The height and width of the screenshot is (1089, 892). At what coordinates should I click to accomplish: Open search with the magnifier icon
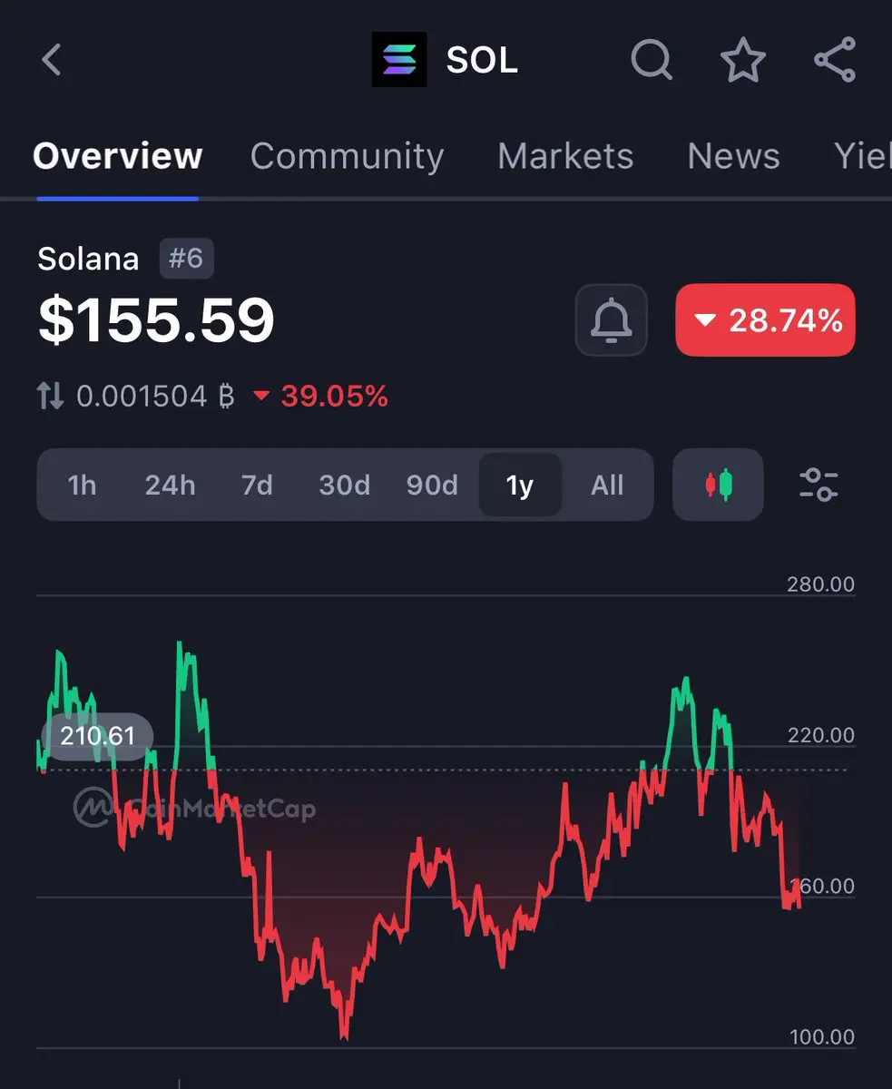[652, 61]
